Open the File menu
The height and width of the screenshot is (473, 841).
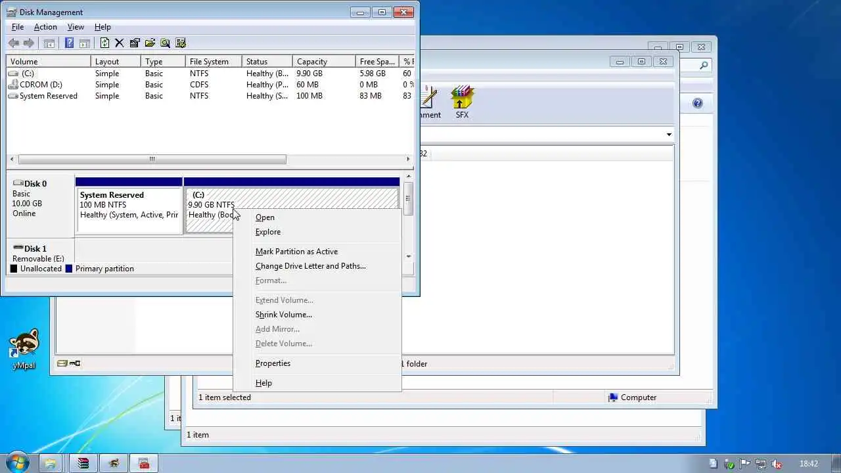(18, 27)
